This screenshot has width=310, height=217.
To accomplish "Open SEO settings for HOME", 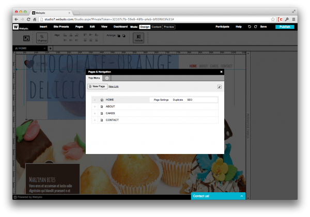I will click(x=190, y=100).
